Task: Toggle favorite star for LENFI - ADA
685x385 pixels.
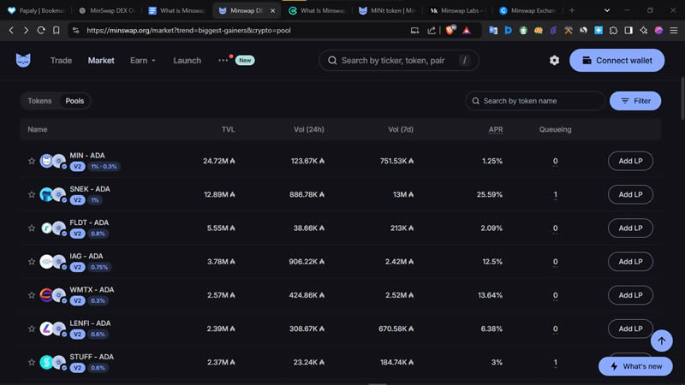Action: pos(32,329)
